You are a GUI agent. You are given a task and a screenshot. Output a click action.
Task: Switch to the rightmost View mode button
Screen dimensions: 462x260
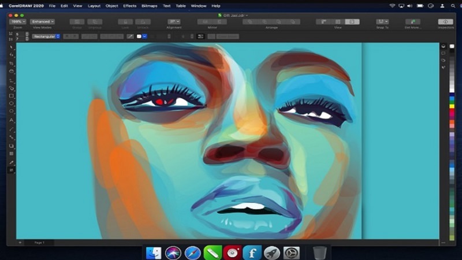(x=352, y=21)
